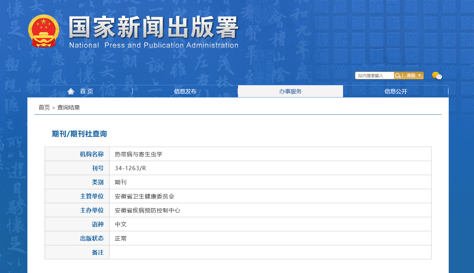Viewport: 474px width, 273px height.
Task: Click the house icon beside 首页
Action: pos(71,91)
